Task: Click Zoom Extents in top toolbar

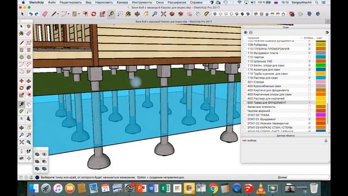Action: [x=163, y=14]
